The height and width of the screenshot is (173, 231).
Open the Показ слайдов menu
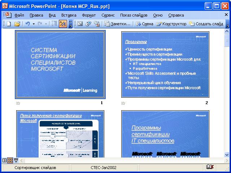134,15
